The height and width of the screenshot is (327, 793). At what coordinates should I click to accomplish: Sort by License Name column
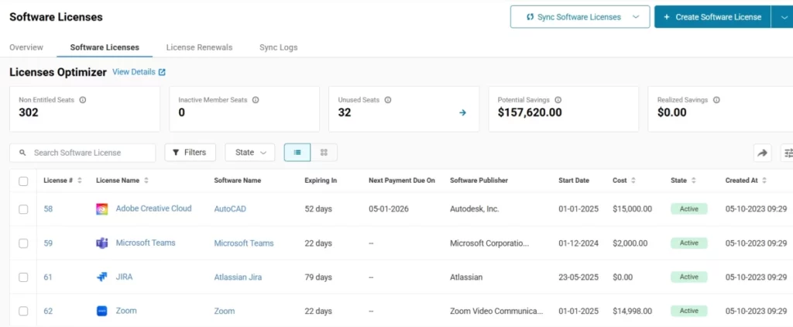146,181
